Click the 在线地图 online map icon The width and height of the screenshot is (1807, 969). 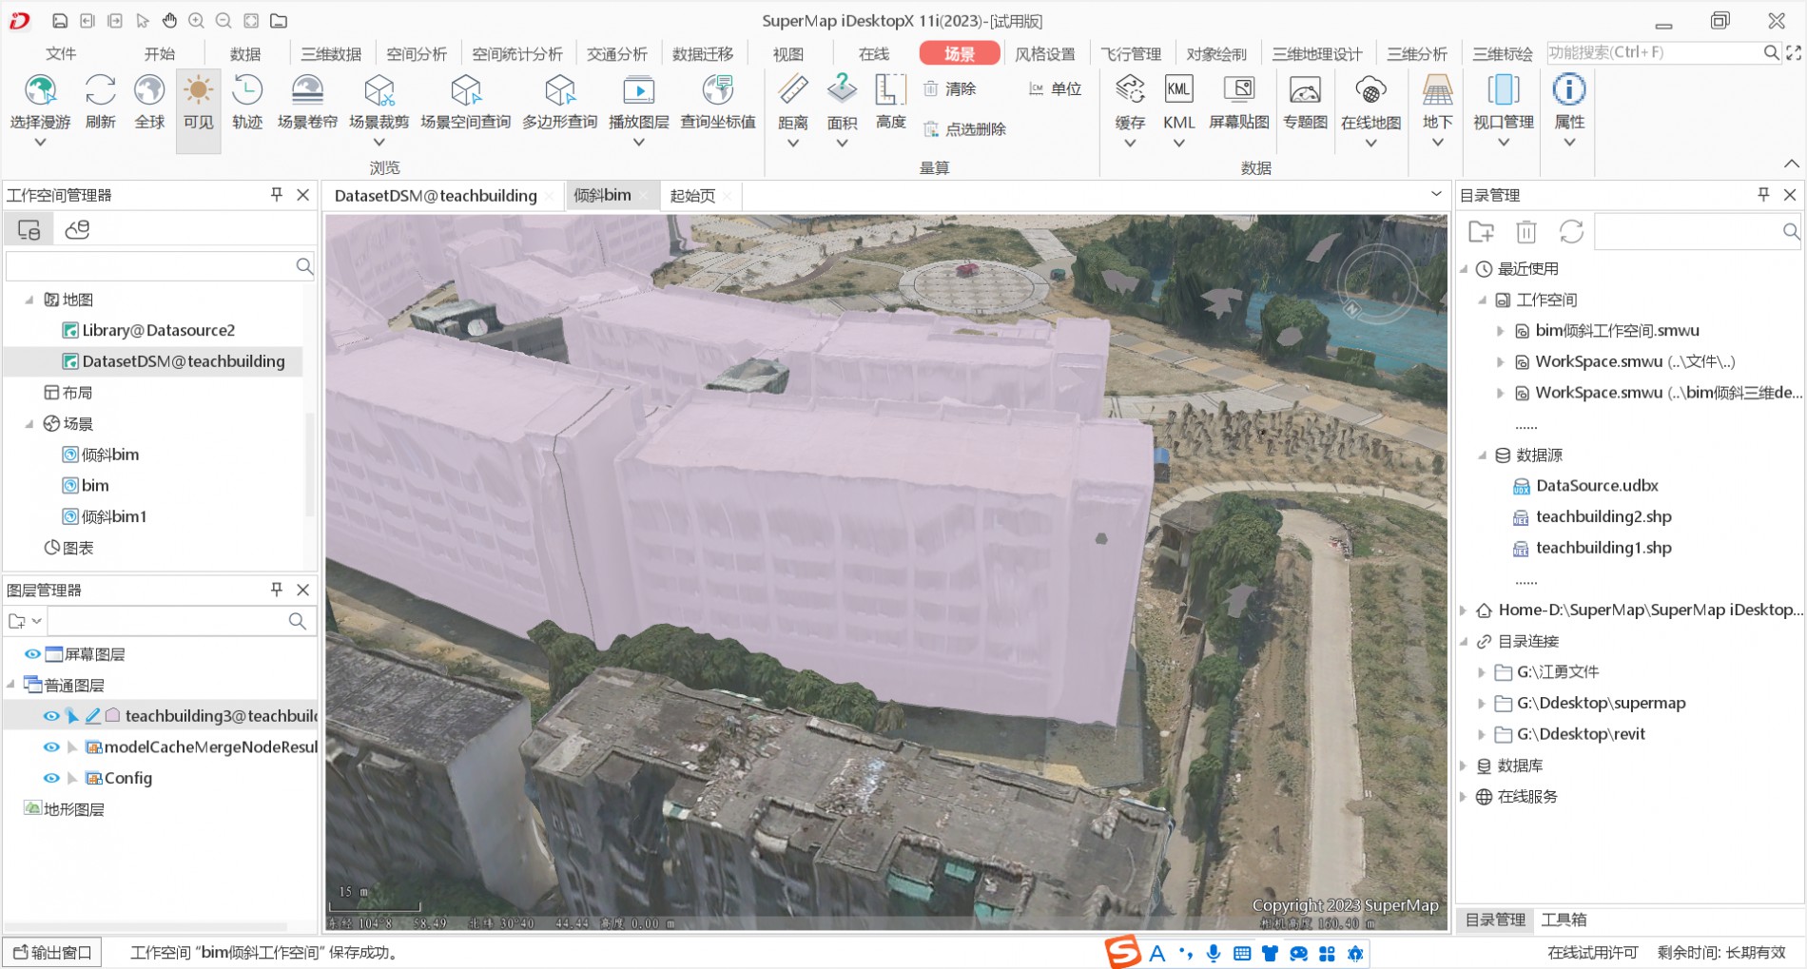pos(1370,90)
